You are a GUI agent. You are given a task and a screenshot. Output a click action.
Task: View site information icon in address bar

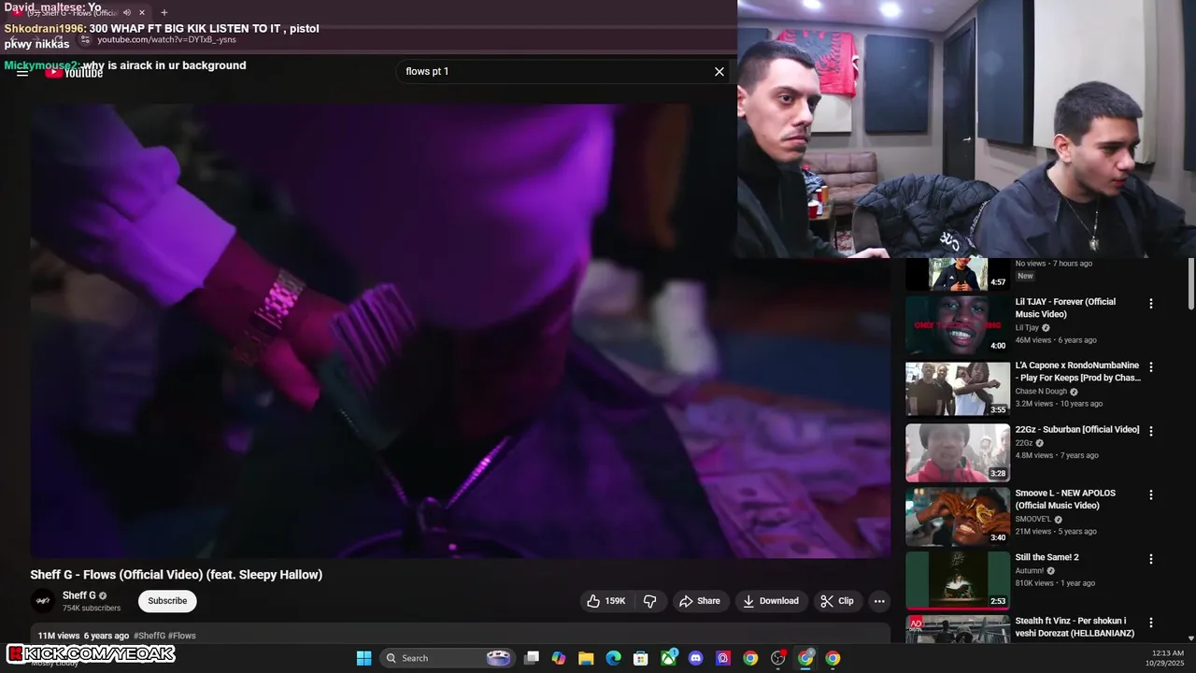(x=85, y=40)
